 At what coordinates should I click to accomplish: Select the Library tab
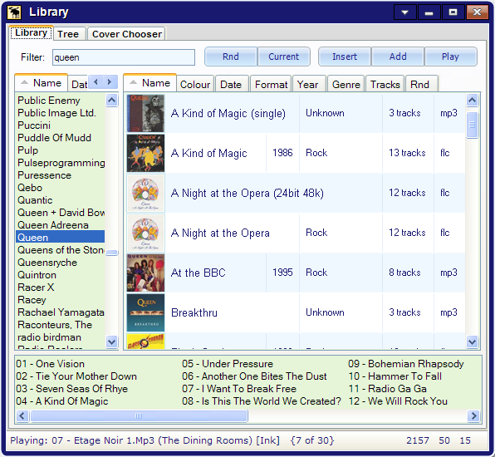[x=31, y=33]
